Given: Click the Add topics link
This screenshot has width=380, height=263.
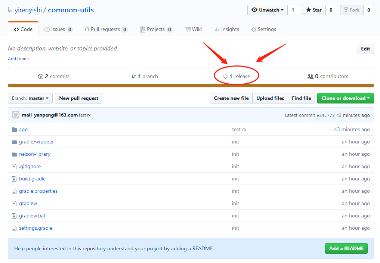Looking at the screenshot, I should pyautogui.click(x=18, y=59).
